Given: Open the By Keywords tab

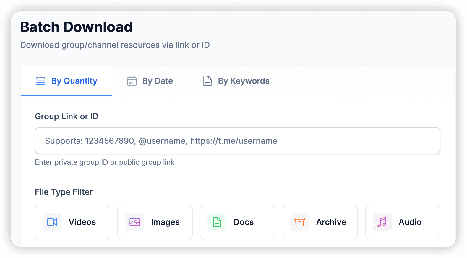Looking at the screenshot, I should [x=244, y=81].
